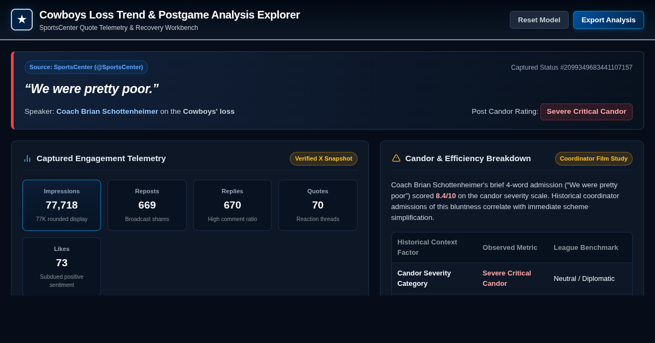
Task: Select the Quotes 70 card
Action: pos(318,205)
